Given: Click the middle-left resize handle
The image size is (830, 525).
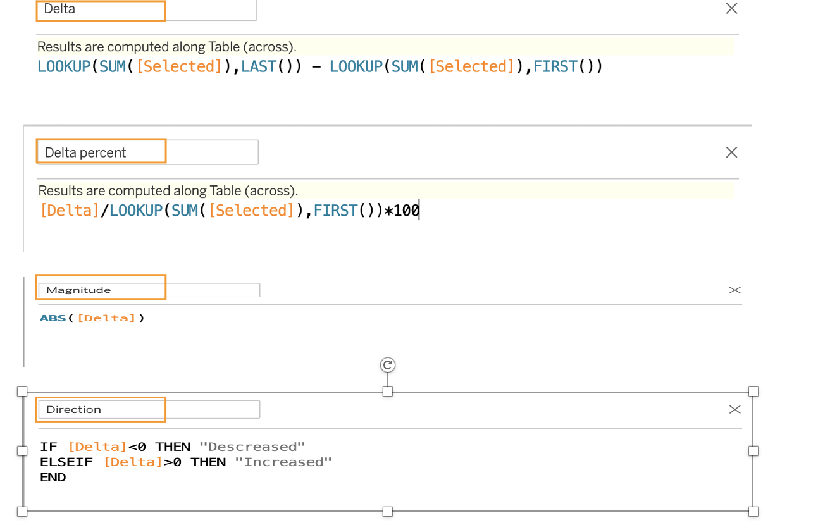Looking at the screenshot, I should 22,451.
